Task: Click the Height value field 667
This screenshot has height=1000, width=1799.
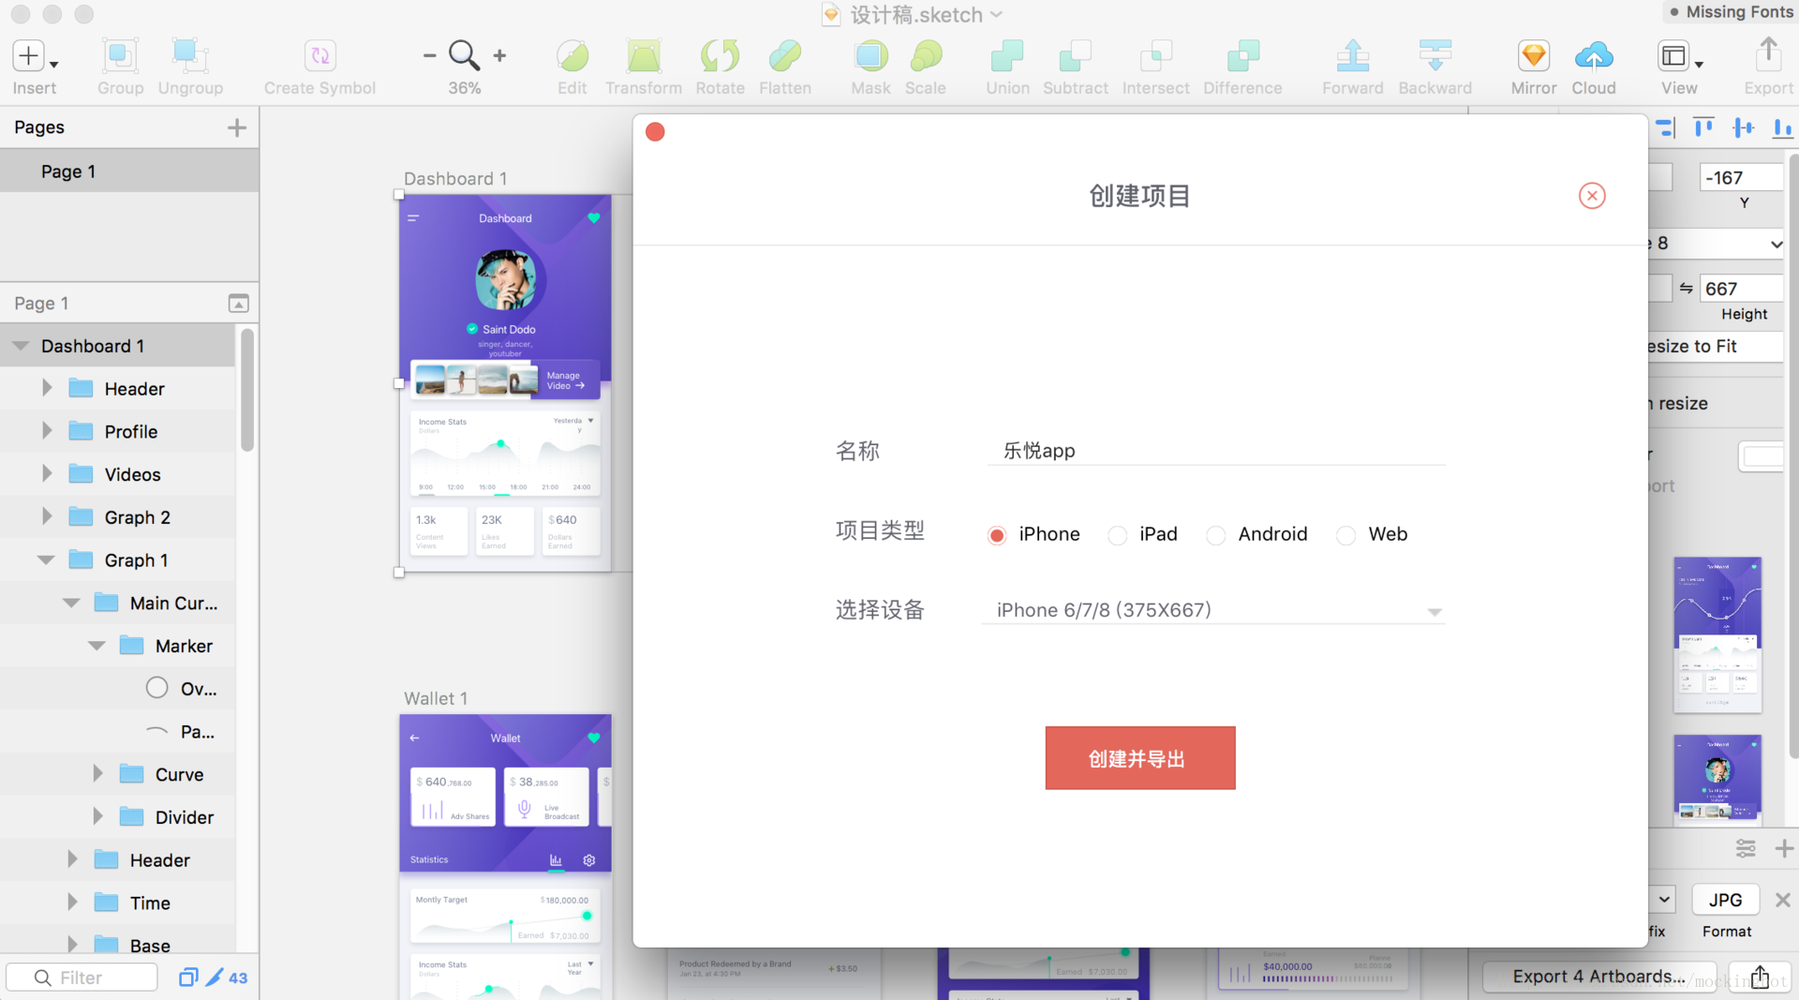Action: click(1742, 289)
